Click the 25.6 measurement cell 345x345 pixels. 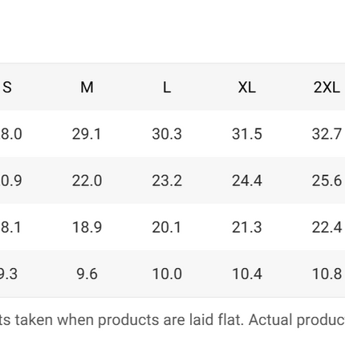pos(327,181)
